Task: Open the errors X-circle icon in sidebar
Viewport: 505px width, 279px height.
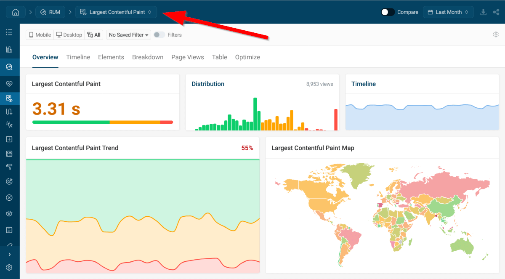Action: 9,197
